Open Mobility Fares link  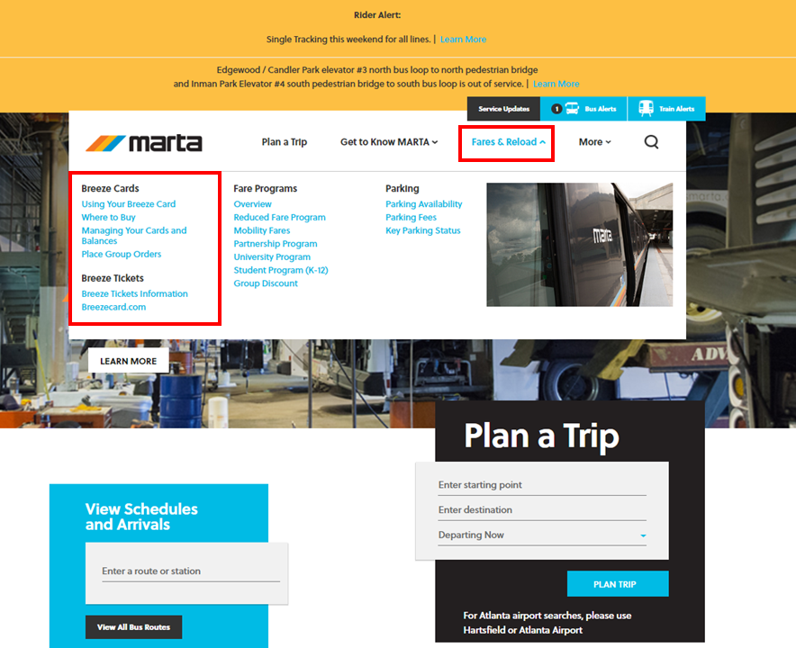(x=262, y=230)
